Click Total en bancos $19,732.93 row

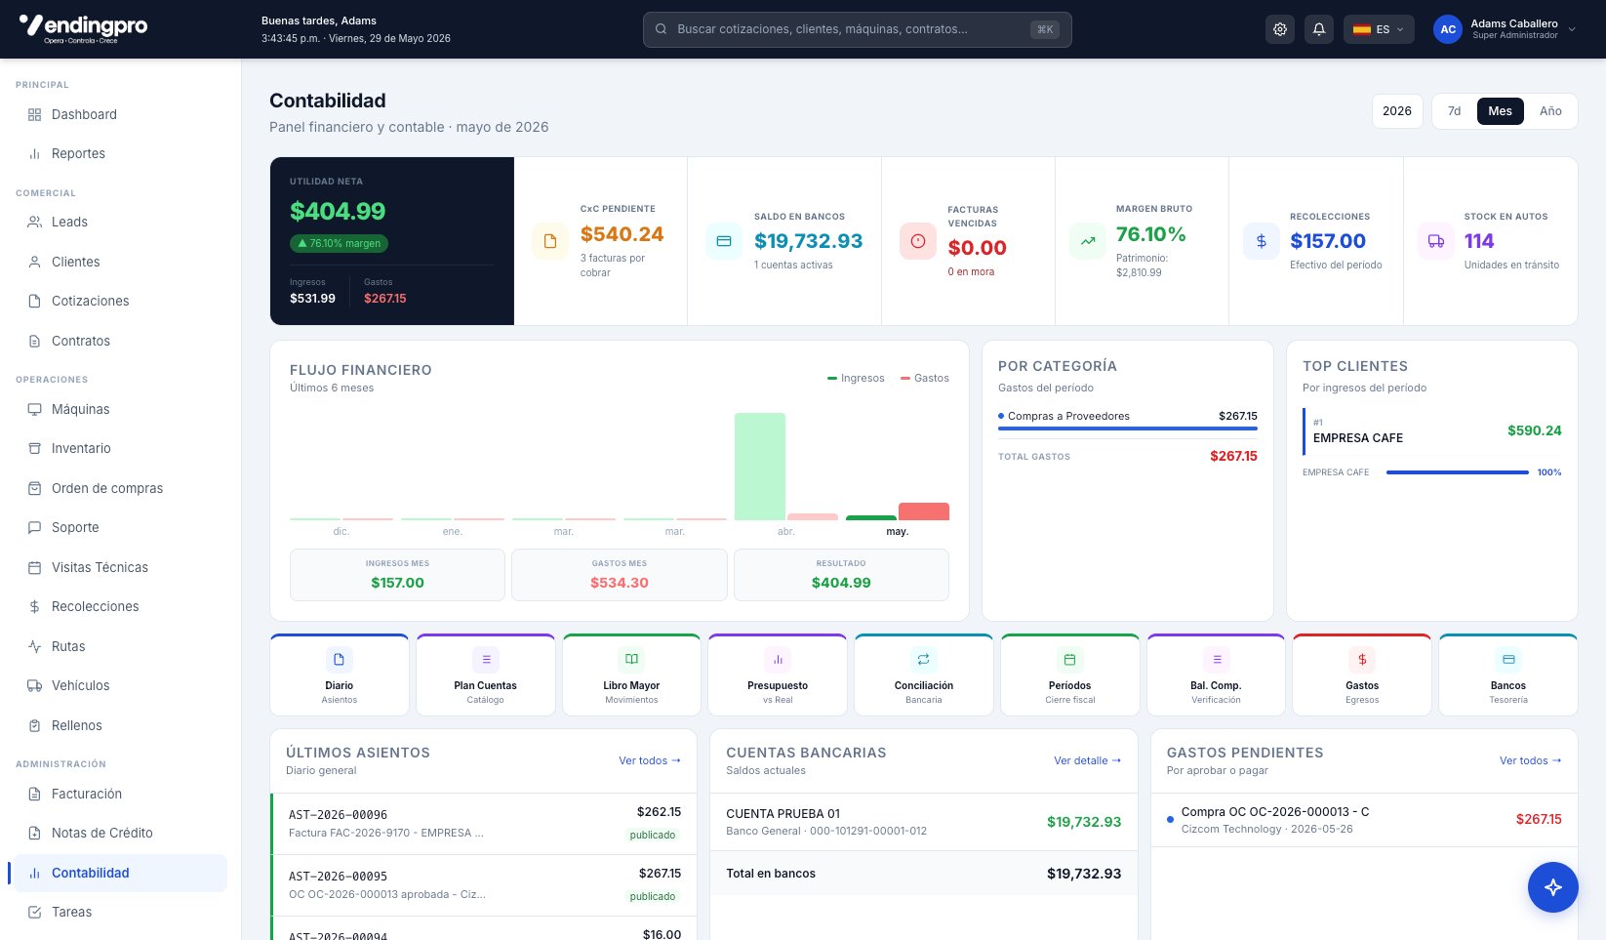pyautogui.click(x=924, y=874)
